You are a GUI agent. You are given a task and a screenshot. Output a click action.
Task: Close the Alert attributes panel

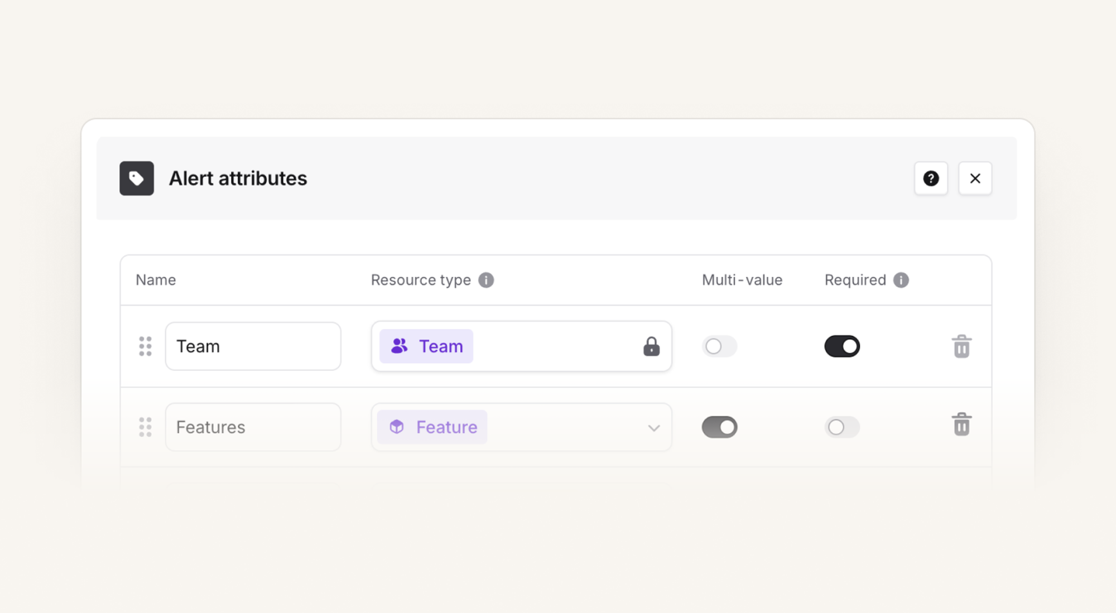click(975, 178)
